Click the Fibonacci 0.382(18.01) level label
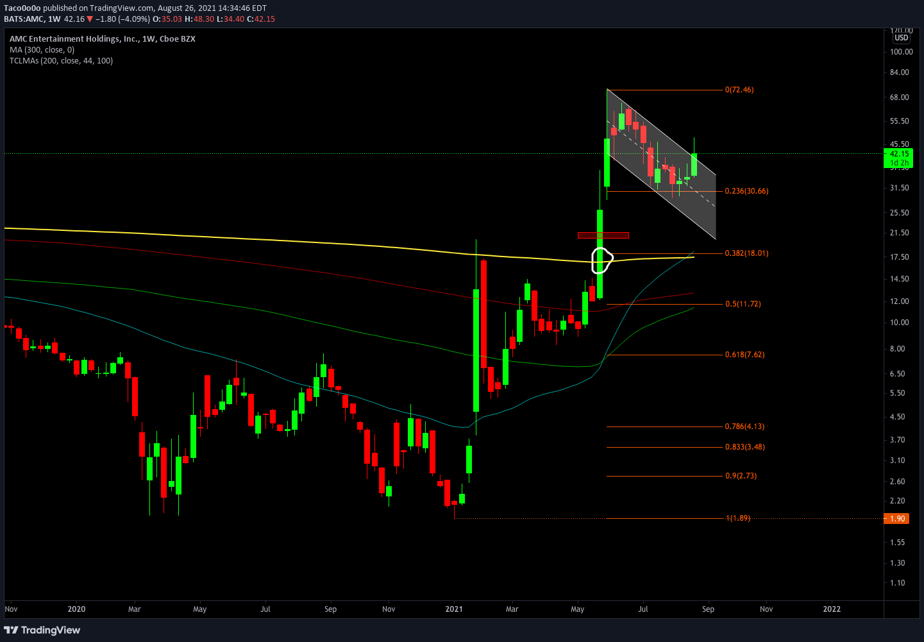Viewport: 924px width, 642px height. (x=746, y=253)
